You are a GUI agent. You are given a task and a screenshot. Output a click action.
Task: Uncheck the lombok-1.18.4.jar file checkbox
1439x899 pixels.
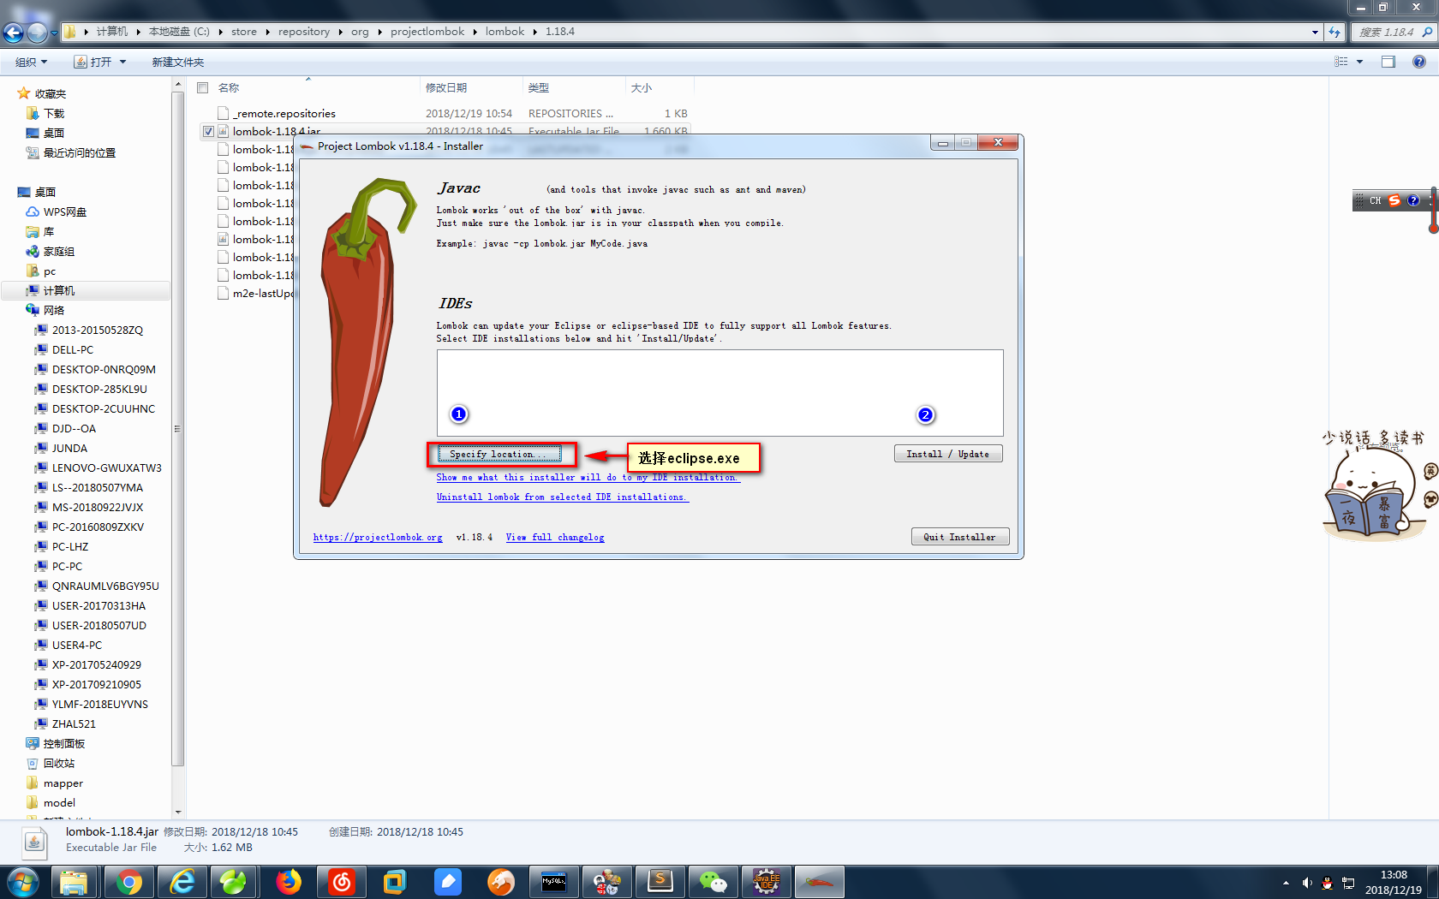(208, 131)
